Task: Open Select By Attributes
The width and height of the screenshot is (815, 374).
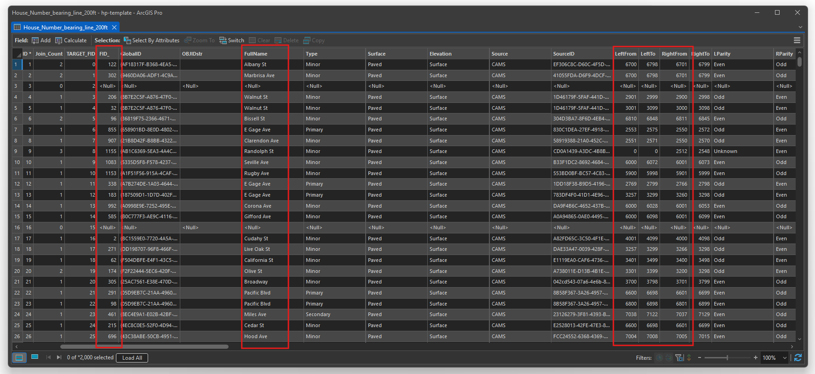Action: click(151, 40)
